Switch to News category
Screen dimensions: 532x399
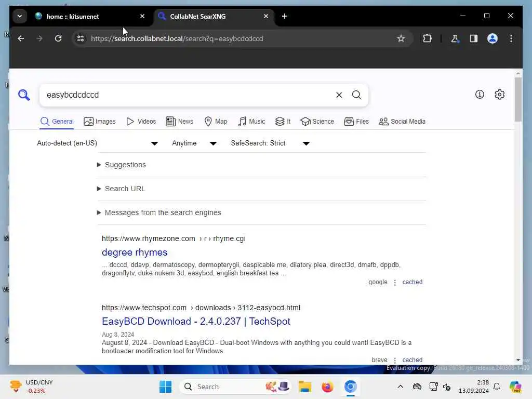click(x=179, y=122)
